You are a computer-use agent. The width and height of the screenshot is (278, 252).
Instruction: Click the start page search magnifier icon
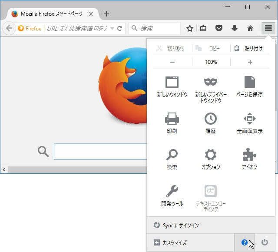click(x=43, y=152)
